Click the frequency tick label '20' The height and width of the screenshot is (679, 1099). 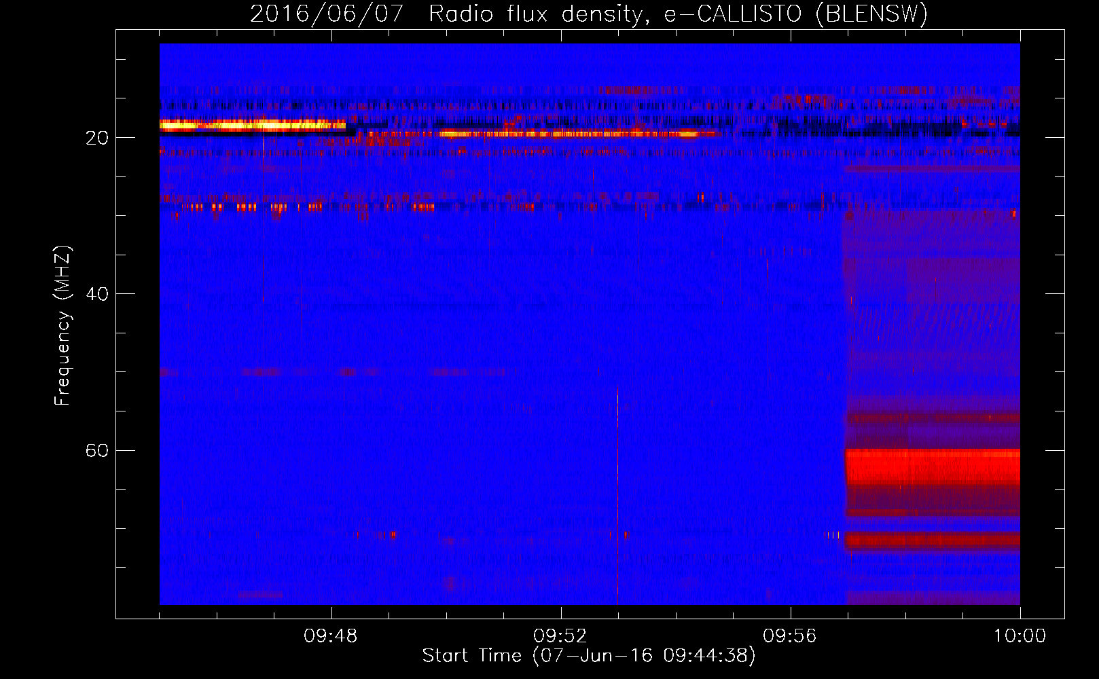coord(96,138)
